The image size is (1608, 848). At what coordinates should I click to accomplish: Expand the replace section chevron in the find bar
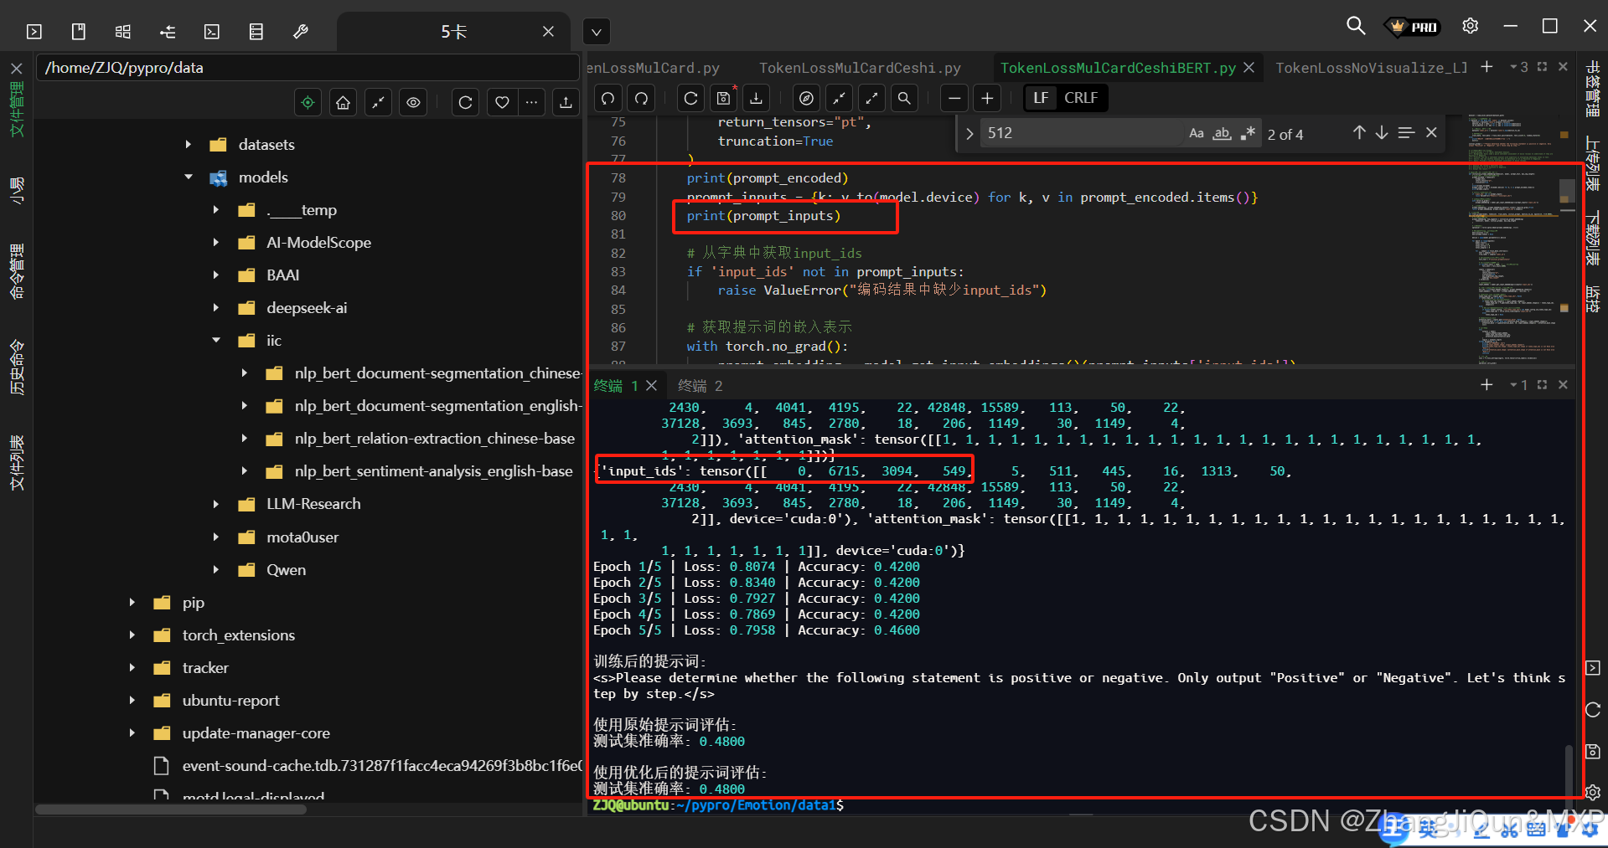pos(969,132)
